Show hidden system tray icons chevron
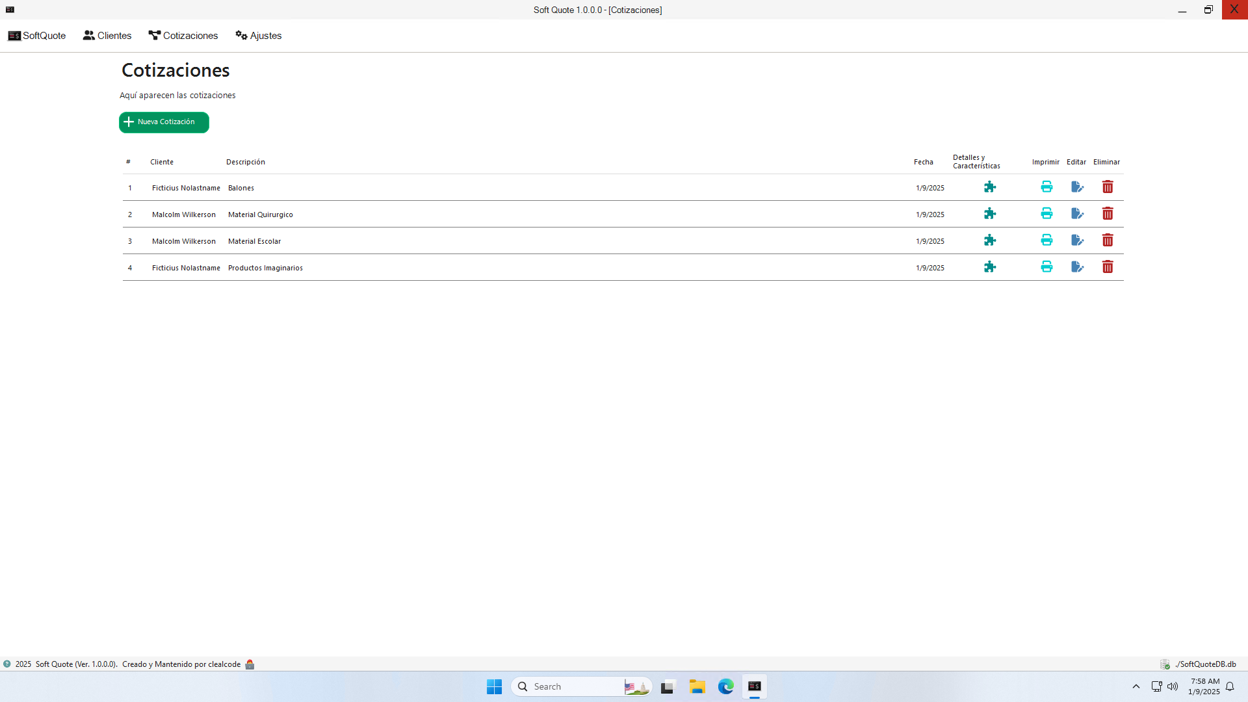 coord(1136,686)
